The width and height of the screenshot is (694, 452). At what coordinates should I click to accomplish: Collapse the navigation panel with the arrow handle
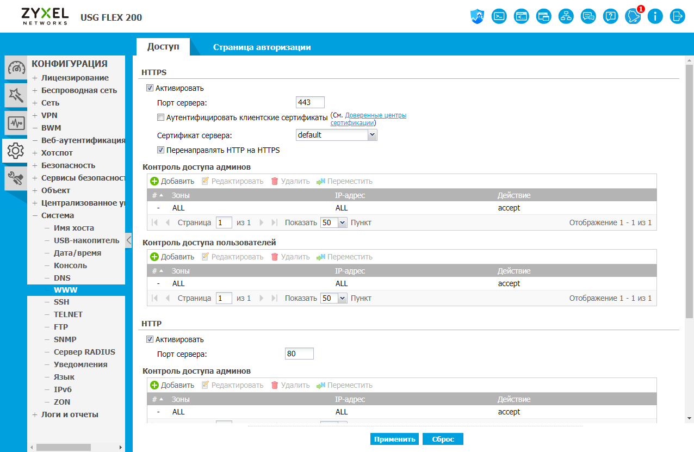point(128,240)
